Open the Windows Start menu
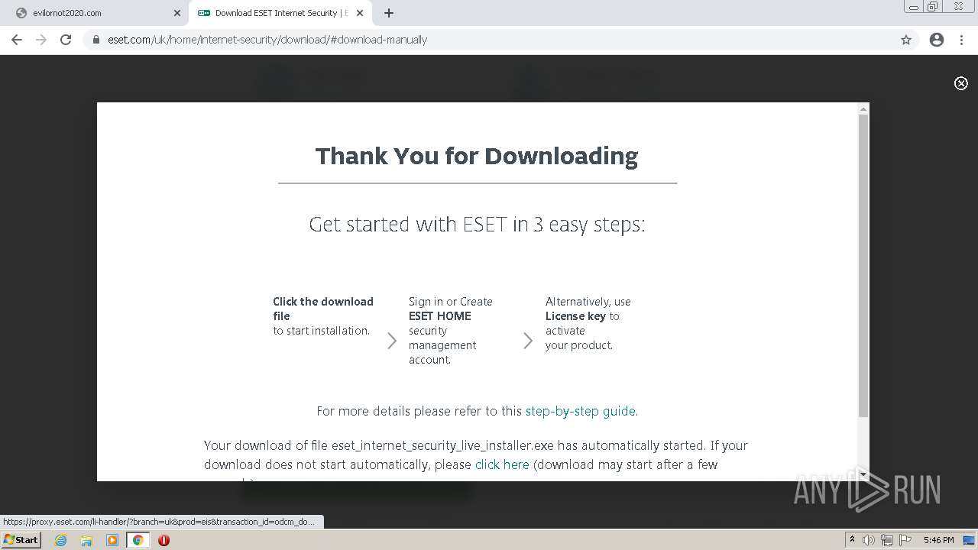This screenshot has width=978, height=550. (21, 539)
